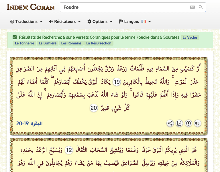Click the verse 19 number marker
The height and width of the screenshot is (172, 220).
[116, 82]
